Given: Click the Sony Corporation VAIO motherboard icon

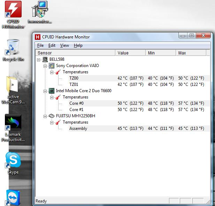Looking at the screenshot, I should (52, 66).
